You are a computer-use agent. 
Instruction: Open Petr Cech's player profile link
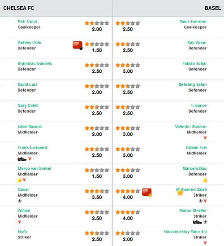[27, 22]
